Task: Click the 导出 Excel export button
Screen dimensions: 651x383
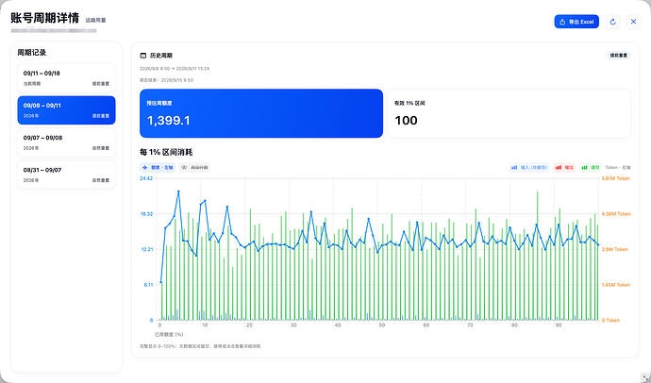Action: point(576,22)
